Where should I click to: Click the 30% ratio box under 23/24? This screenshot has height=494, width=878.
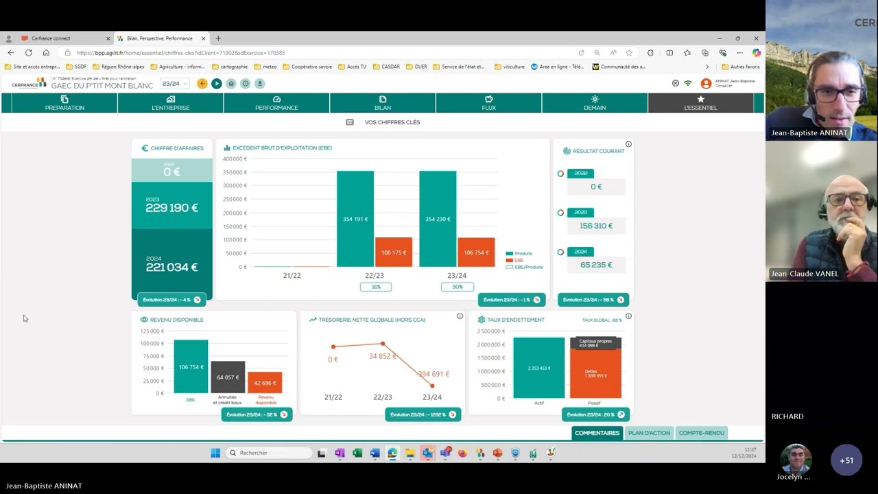tap(458, 287)
